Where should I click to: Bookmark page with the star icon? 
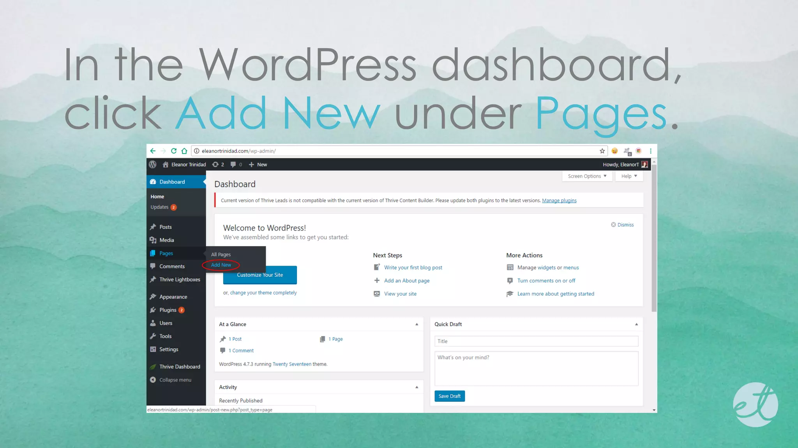602,151
